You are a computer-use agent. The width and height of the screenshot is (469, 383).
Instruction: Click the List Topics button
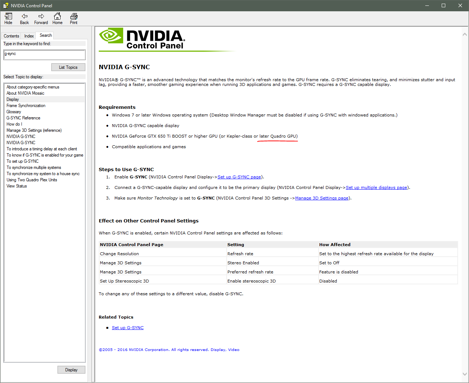(68, 67)
